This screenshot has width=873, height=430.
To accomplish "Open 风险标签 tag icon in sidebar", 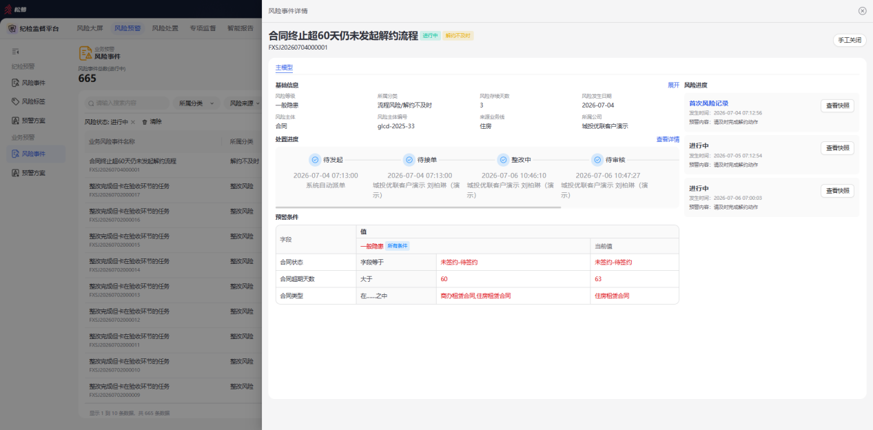I will (15, 101).
